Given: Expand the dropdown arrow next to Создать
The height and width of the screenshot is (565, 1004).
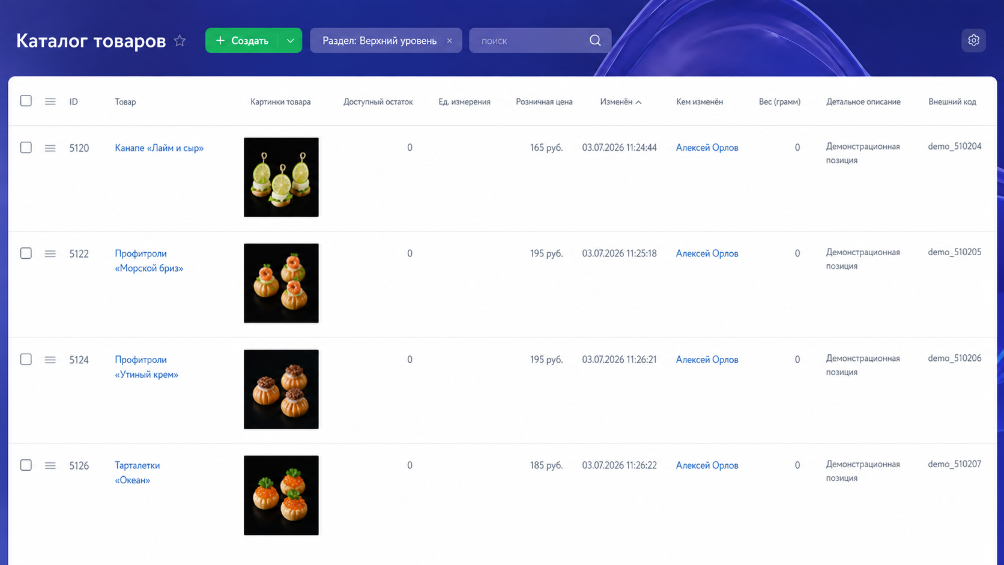Looking at the screenshot, I should click(290, 40).
